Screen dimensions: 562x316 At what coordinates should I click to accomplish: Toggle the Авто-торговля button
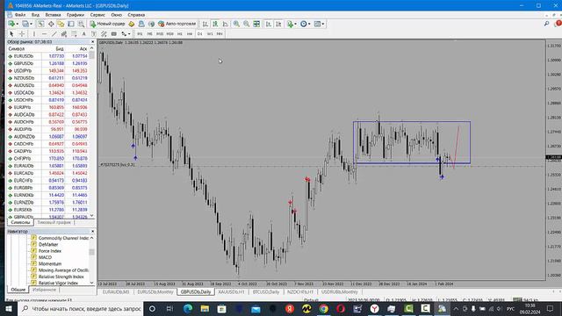177,24
